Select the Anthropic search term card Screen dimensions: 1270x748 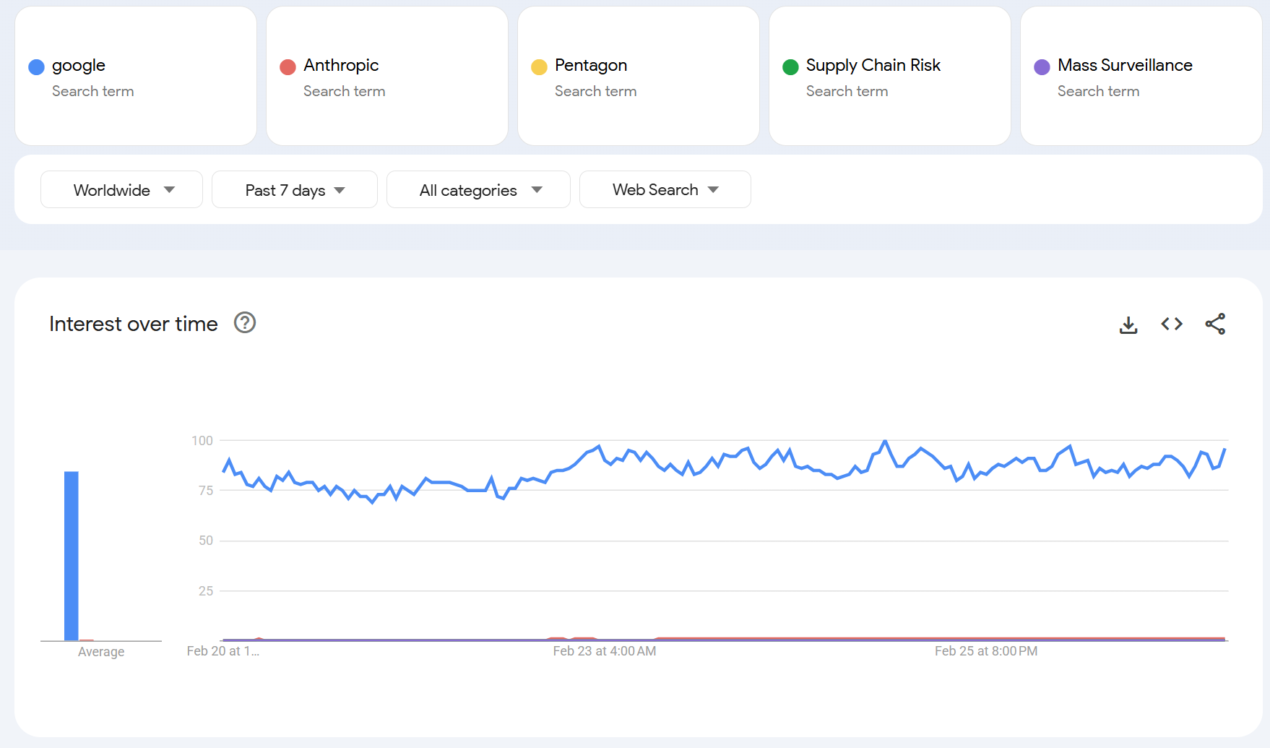386,77
